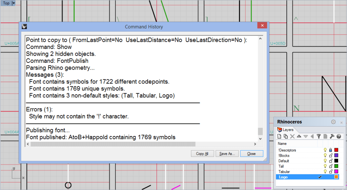Open the Rhinoceros panel gear options
This screenshot has width=347, height=190.
click(333, 122)
